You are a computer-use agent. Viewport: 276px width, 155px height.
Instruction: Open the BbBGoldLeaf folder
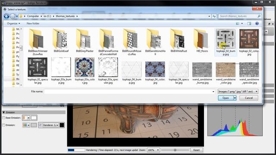(x=61, y=41)
